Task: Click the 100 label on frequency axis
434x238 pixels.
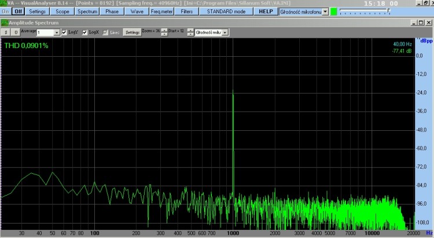Action: coord(94,233)
